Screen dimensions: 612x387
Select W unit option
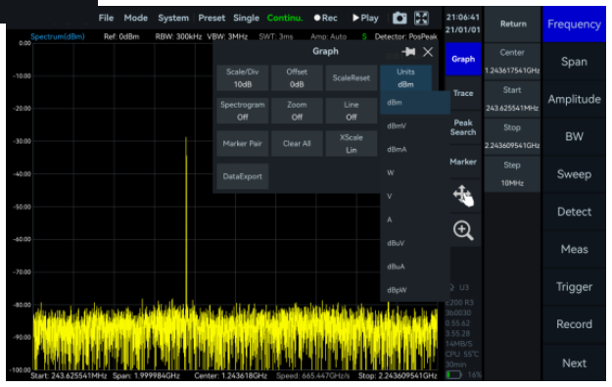(415, 173)
